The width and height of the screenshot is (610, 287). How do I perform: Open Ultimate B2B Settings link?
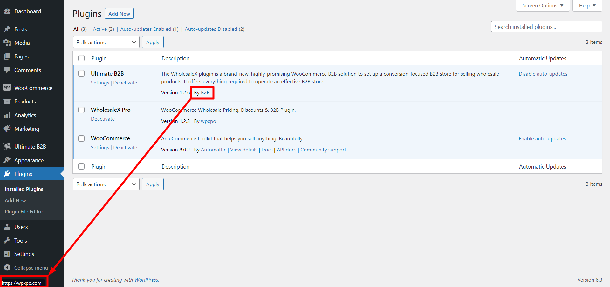click(x=100, y=83)
